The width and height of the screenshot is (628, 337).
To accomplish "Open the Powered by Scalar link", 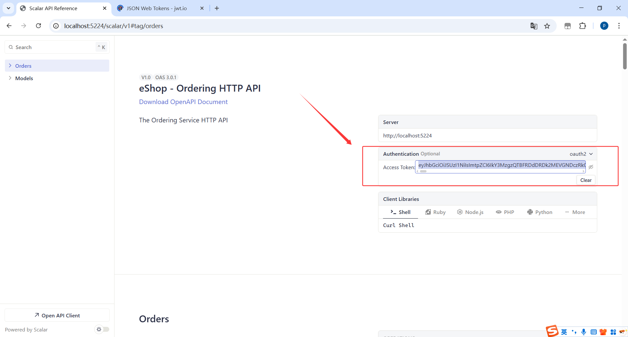I will 26,329.
